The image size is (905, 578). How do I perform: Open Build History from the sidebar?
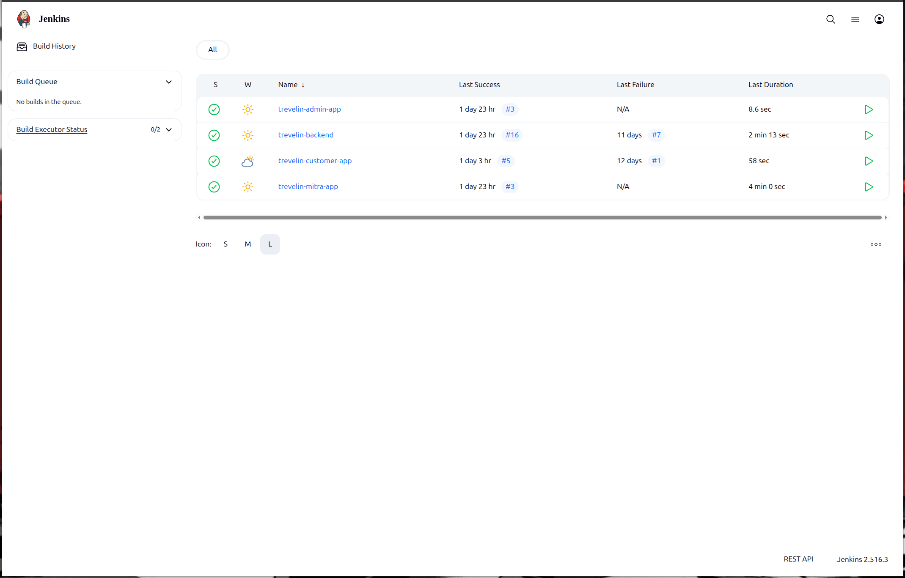(x=54, y=46)
